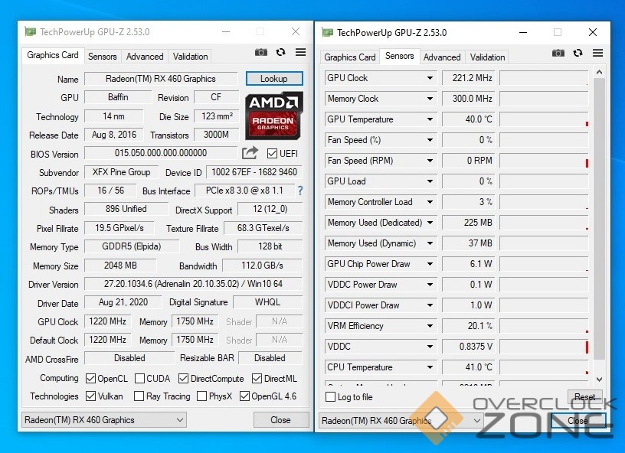Image resolution: width=625 pixels, height=453 pixels.
Task: Click Device ID value 1002 67EF
Action: 254,172
